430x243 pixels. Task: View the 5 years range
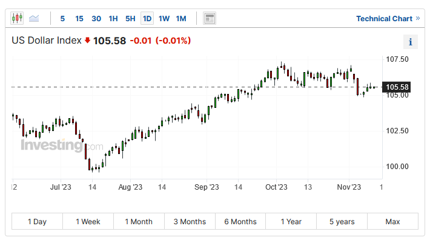342,221
